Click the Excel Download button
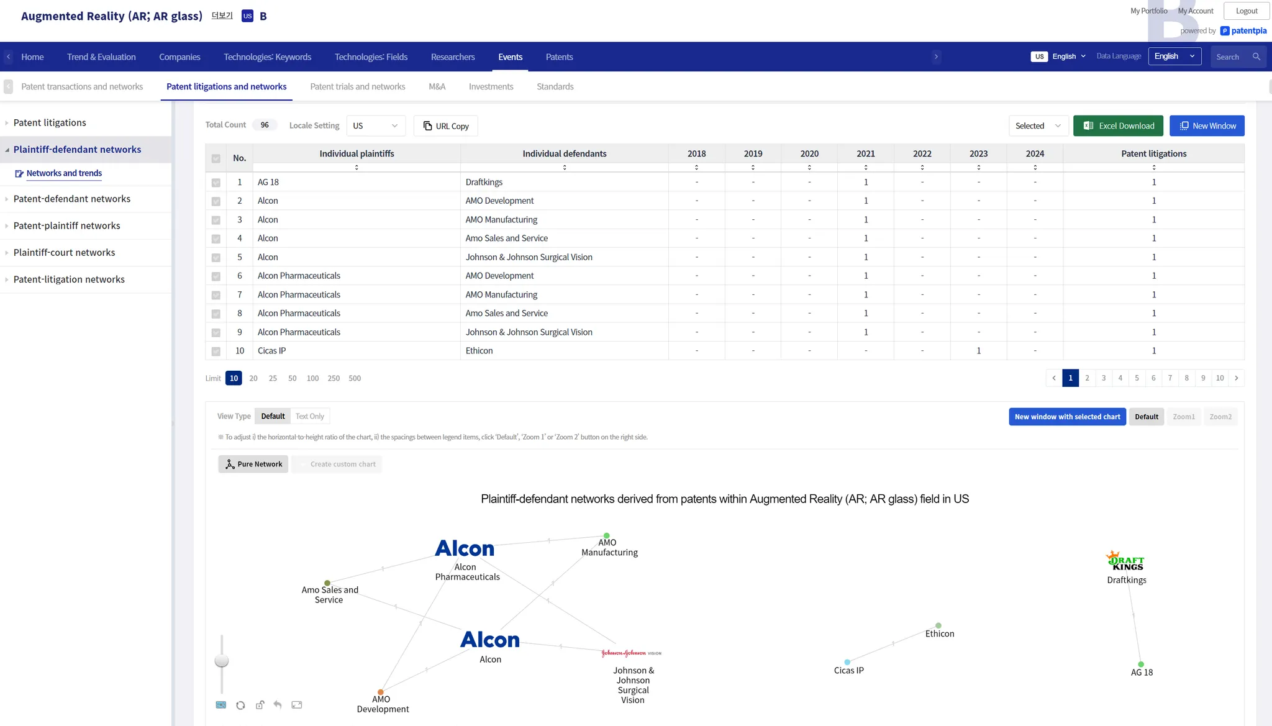This screenshot has height=726, width=1272. pyautogui.click(x=1118, y=126)
